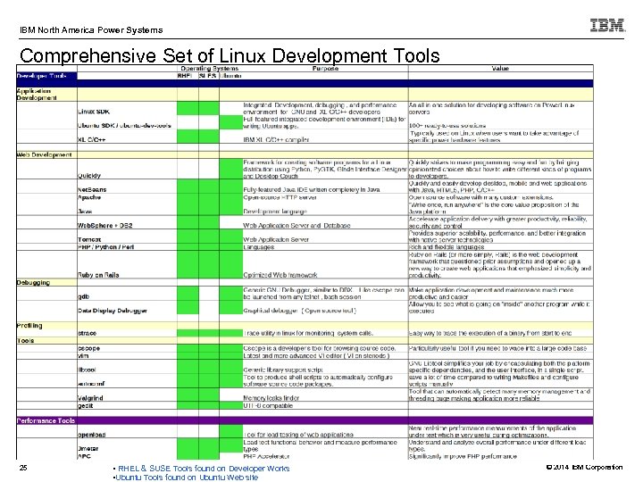Select the purple 'Performance Tools' section band

click(305, 420)
